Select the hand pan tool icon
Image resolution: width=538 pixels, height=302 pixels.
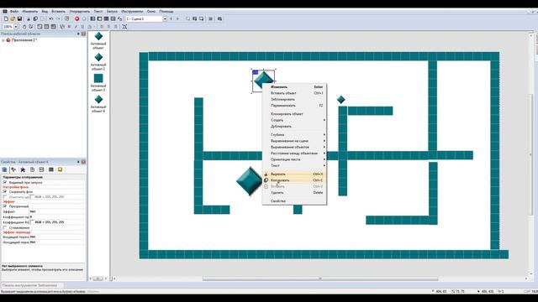pos(24,26)
